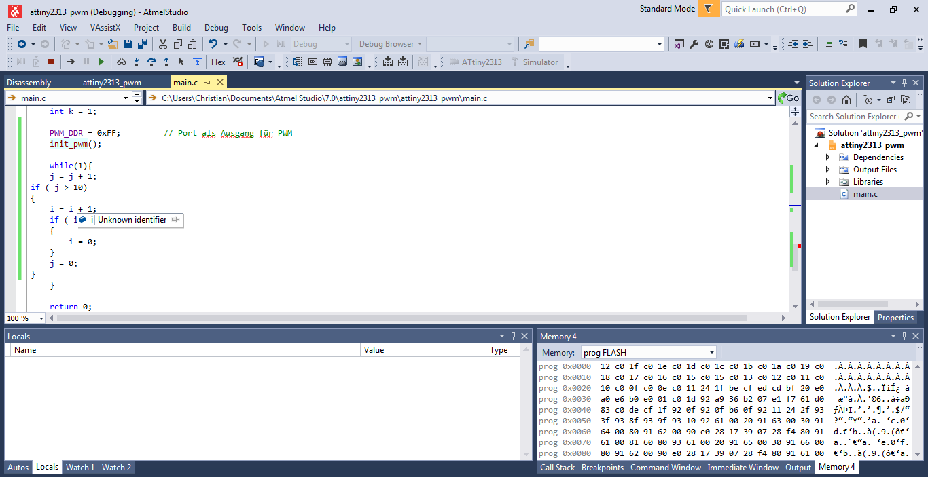Open the Debug configuration dropdown
Viewport: 928px width, 477px height.
(346, 44)
